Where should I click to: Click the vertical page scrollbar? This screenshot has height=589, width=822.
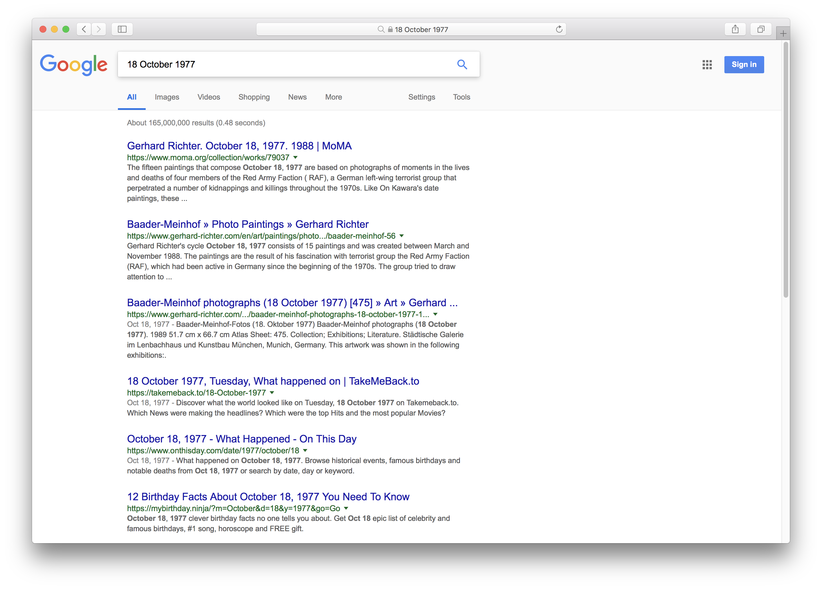coord(785,170)
